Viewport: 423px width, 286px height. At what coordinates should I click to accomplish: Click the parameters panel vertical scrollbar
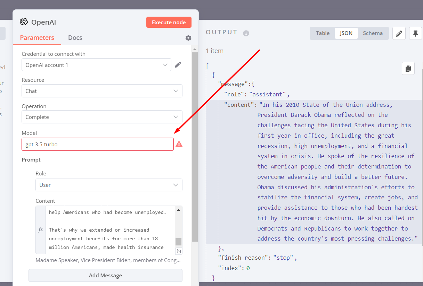(195, 147)
